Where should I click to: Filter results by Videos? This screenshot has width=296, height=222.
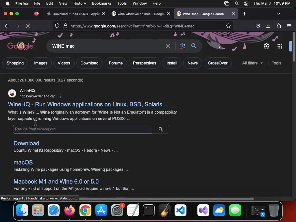64,63
